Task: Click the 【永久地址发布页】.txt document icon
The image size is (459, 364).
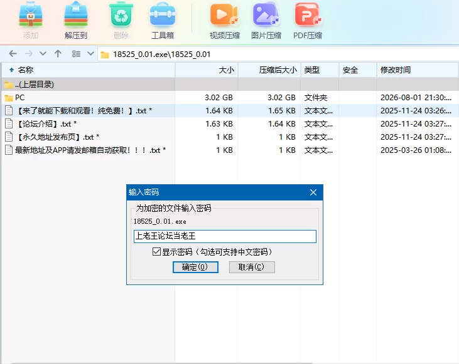Action: (9, 137)
